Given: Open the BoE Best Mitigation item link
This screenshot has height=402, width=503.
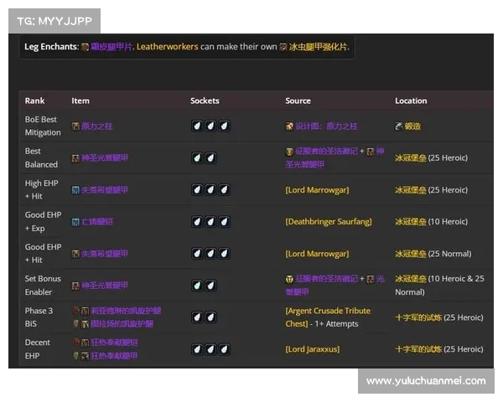Looking at the screenshot, I should 97,126.
